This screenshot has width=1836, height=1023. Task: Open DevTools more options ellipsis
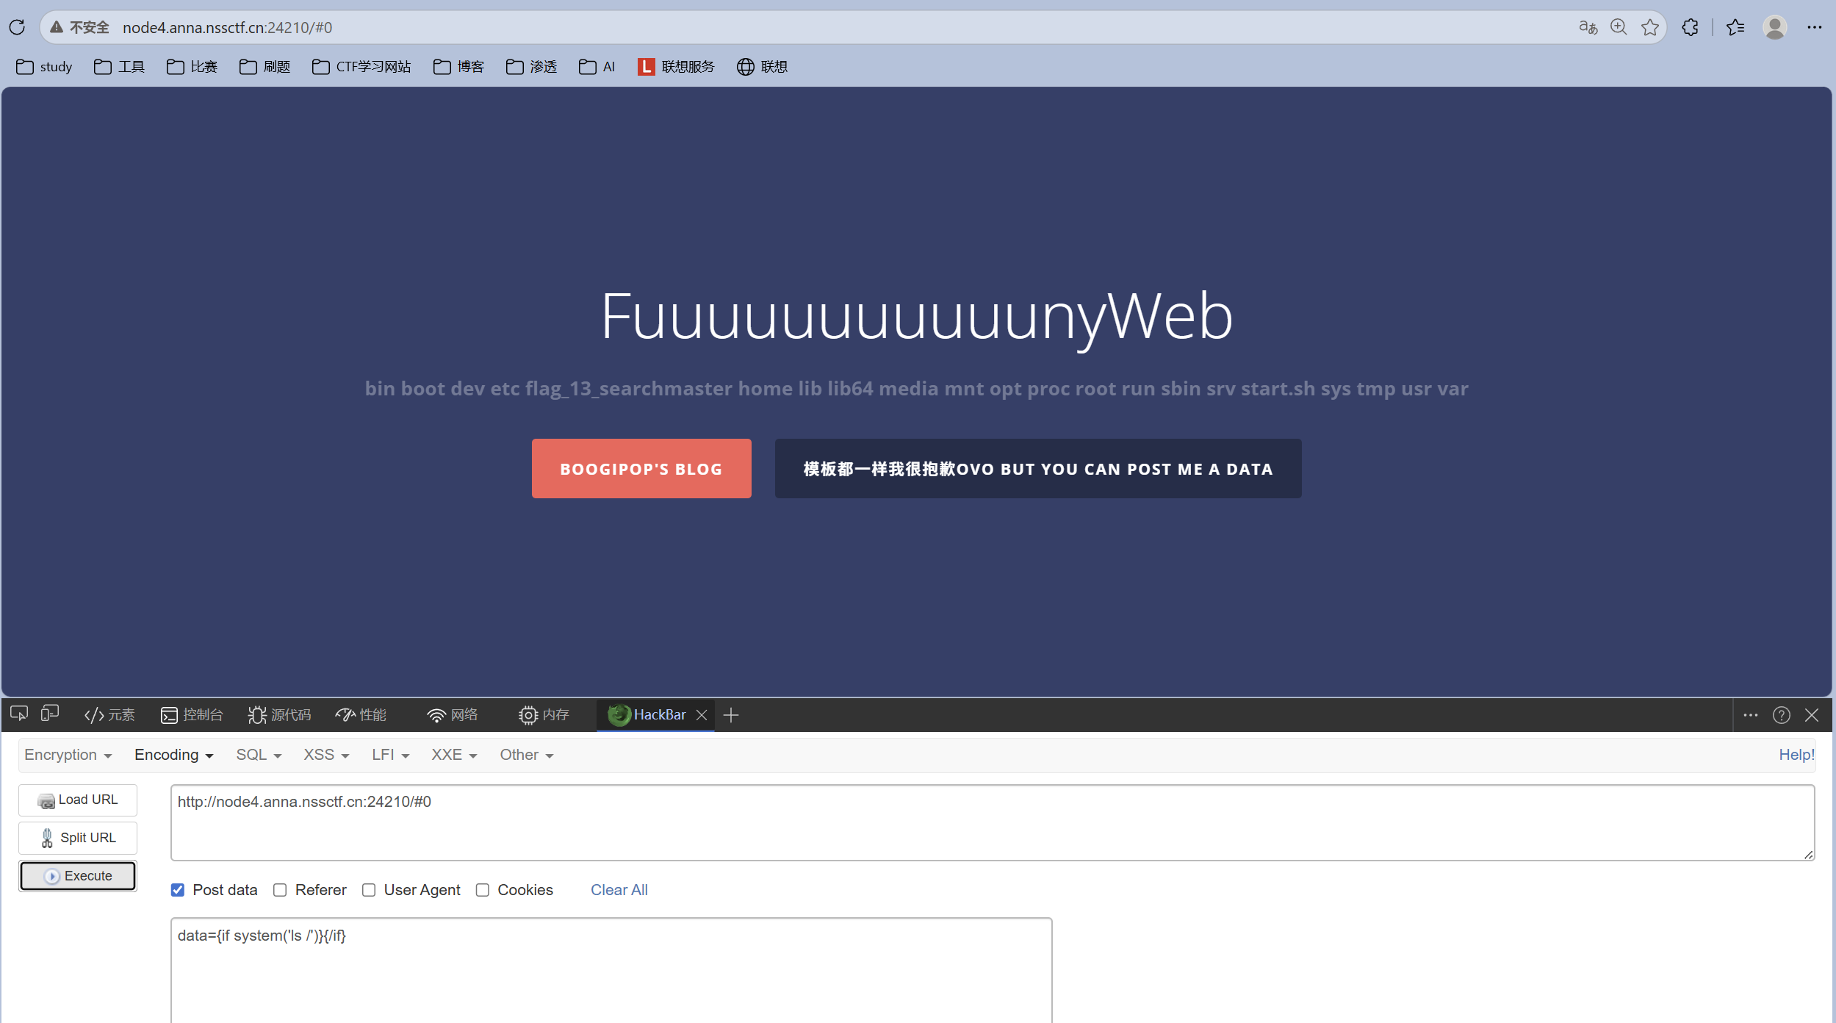(x=1751, y=715)
